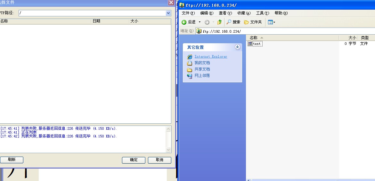Screen dimensions: 375x181
Task: Open 网上邻居 in other places
Action: (x=202, y=76)
